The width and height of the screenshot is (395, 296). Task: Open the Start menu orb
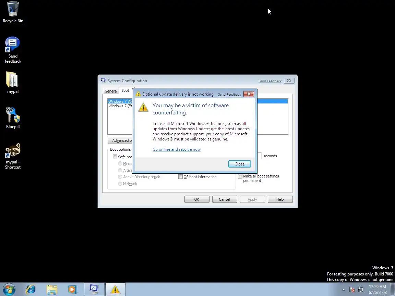(9, 289)
